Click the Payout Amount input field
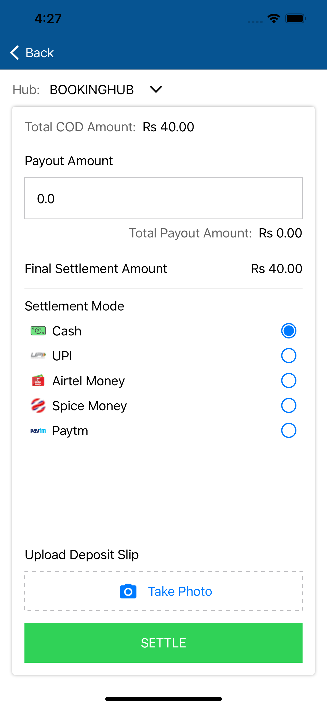 coord(163,198)
